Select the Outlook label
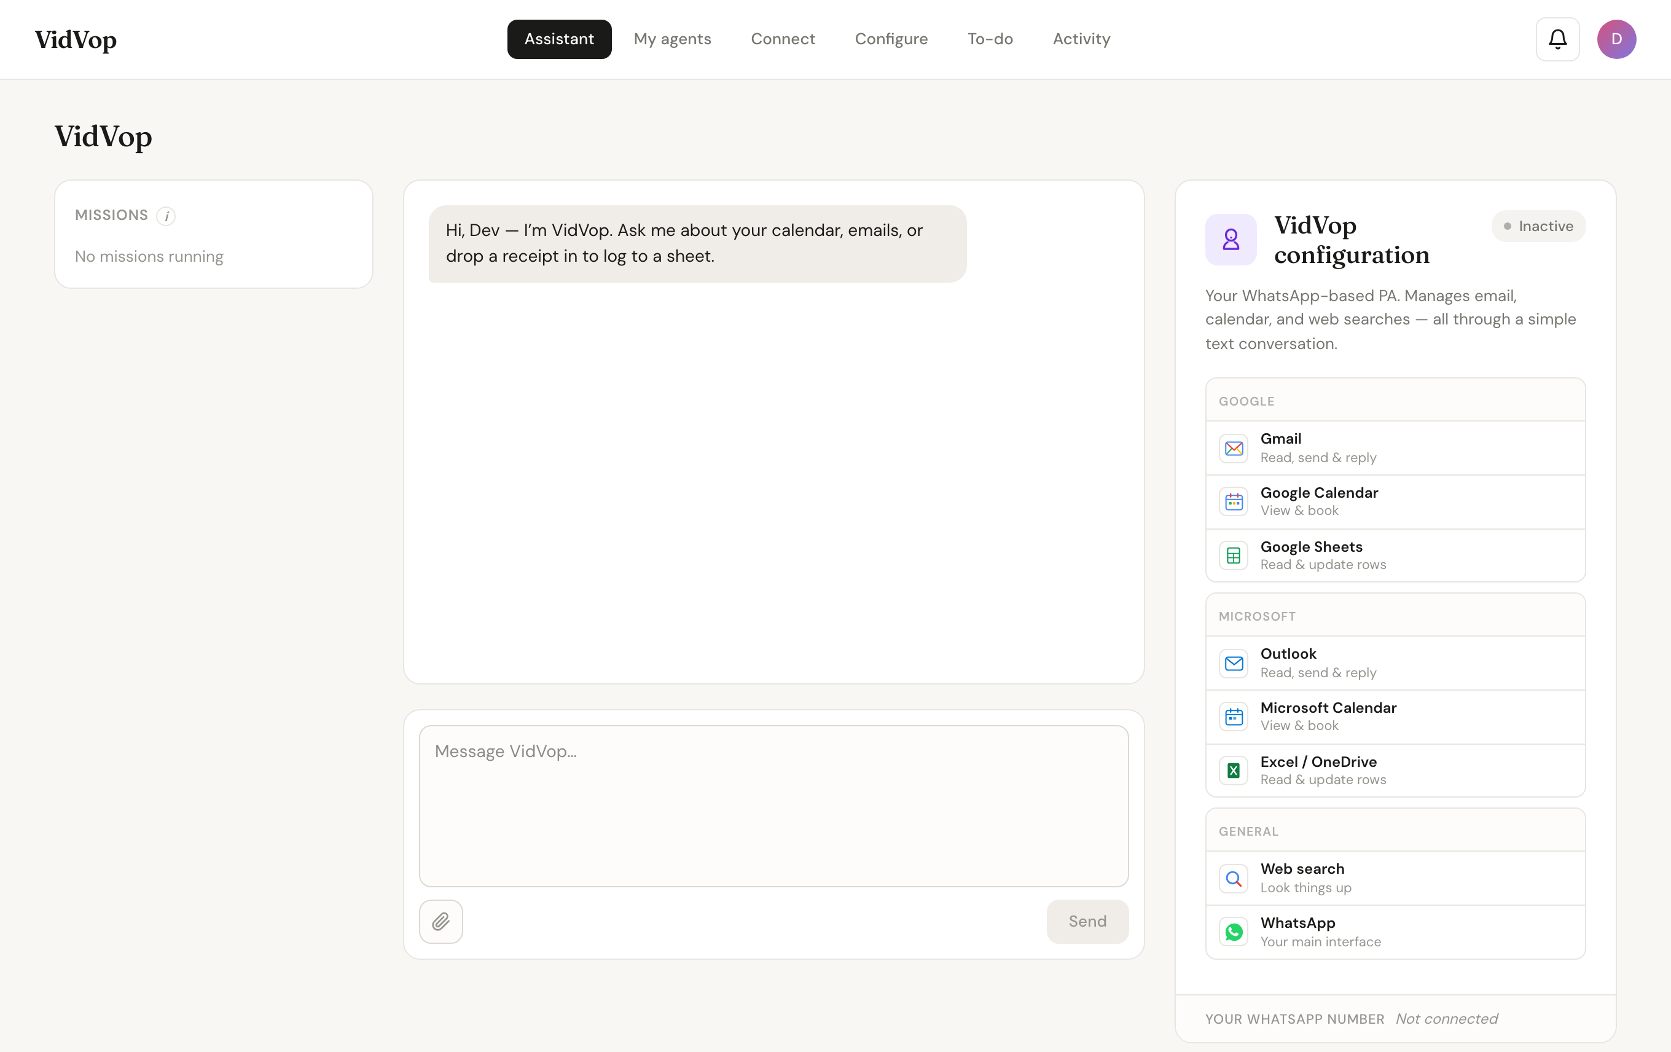Image resolution: width=1671 pixels, height=1052 pixels. point(1288,654)
